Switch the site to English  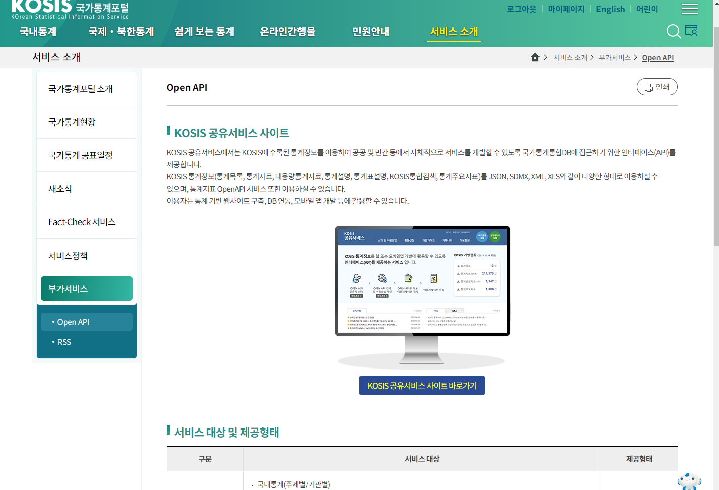point(610,9)
